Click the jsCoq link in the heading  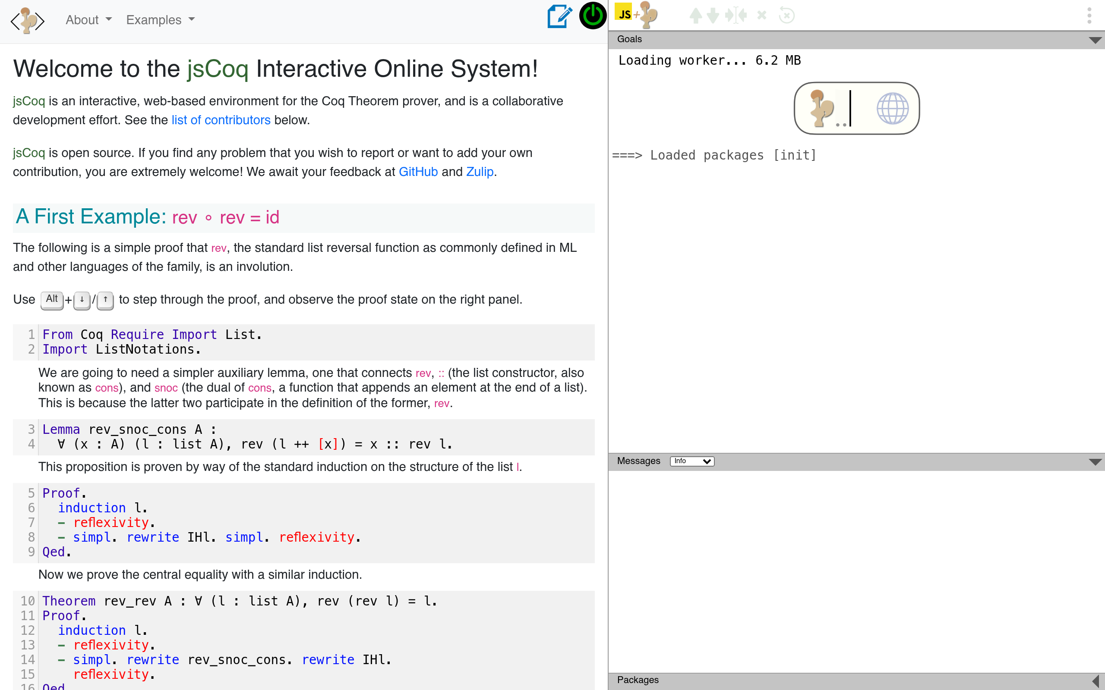(x=218, y=69)
